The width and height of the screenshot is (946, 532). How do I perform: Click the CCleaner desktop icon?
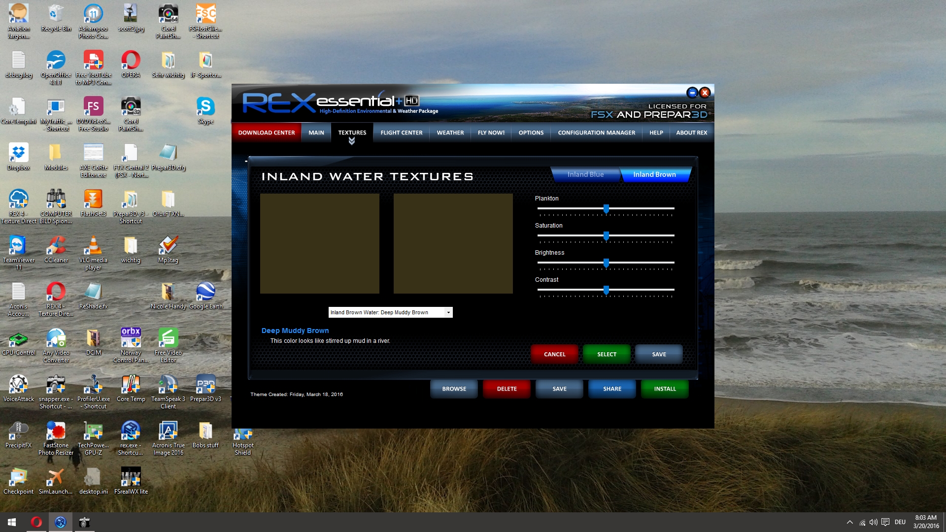56,249
